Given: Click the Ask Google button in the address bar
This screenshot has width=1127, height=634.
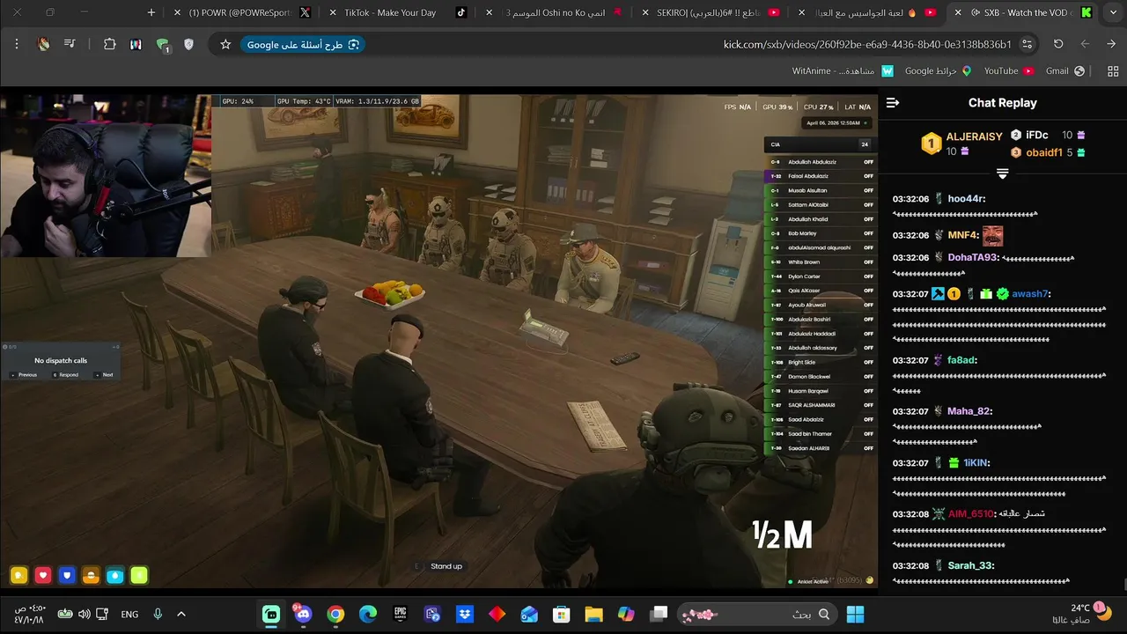Looking at the screenshot, I should (304, 44).
